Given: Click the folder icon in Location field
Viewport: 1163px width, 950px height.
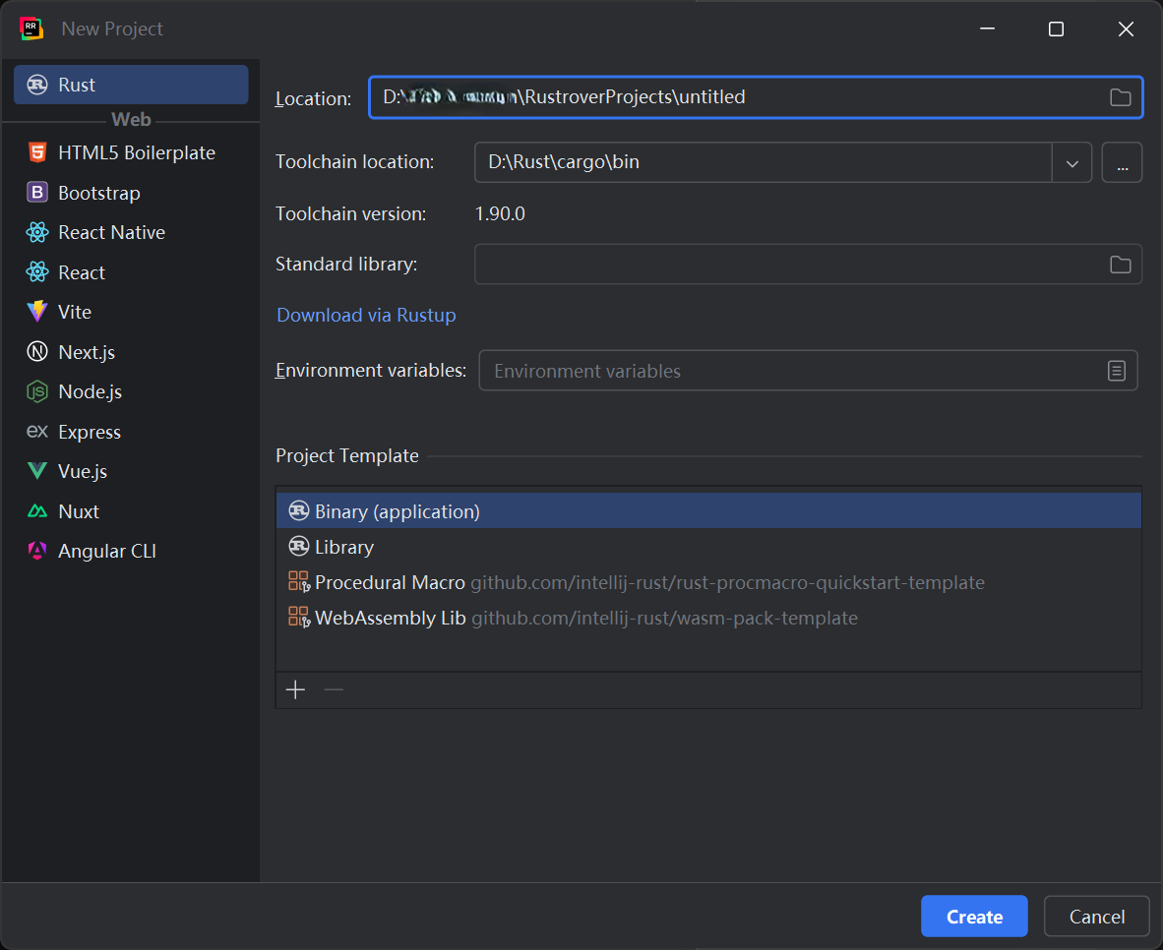Looking at the screenshot, I should point(1120,97).
